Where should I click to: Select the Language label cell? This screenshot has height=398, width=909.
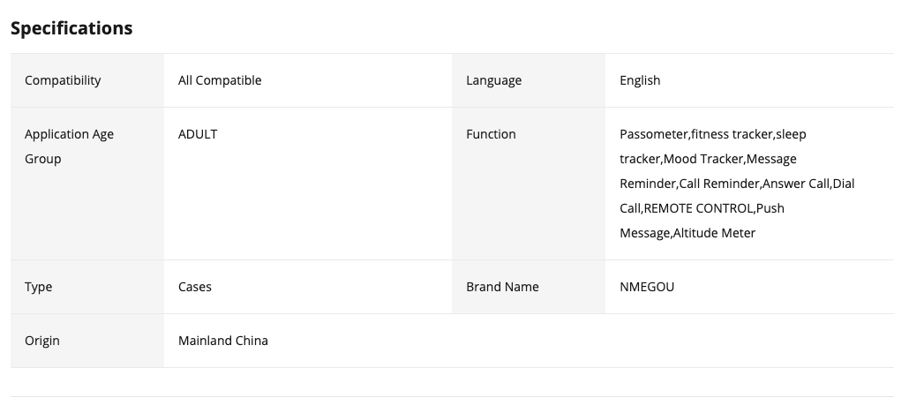pyautogui.click(x=493, y=80)
